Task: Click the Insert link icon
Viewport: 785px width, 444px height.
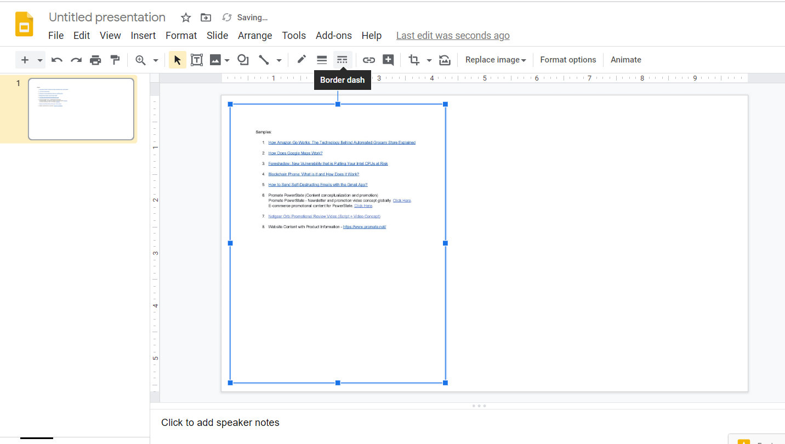Action: 369,60
